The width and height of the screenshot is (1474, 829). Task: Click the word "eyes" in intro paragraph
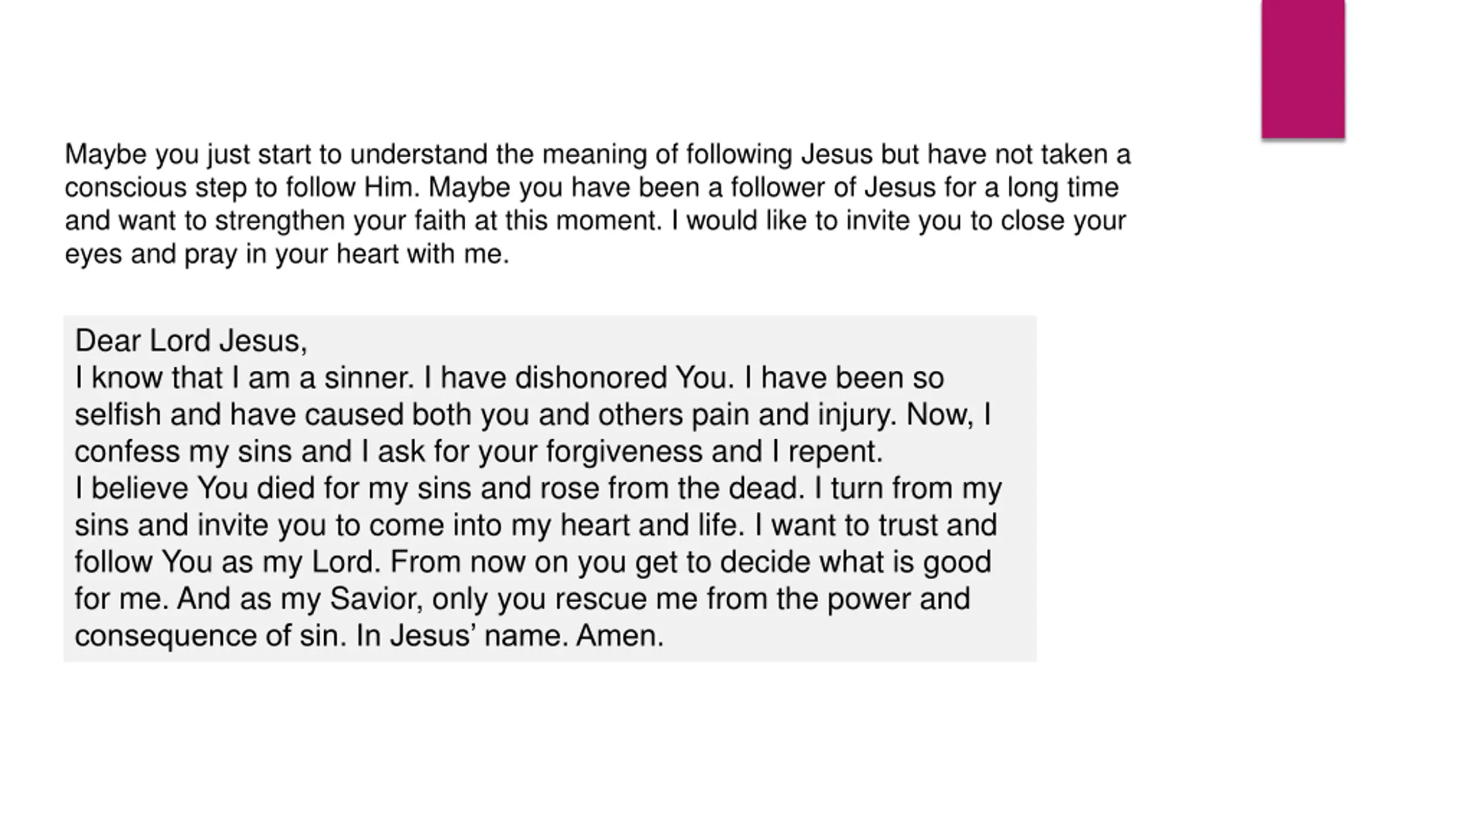[93, 255]
